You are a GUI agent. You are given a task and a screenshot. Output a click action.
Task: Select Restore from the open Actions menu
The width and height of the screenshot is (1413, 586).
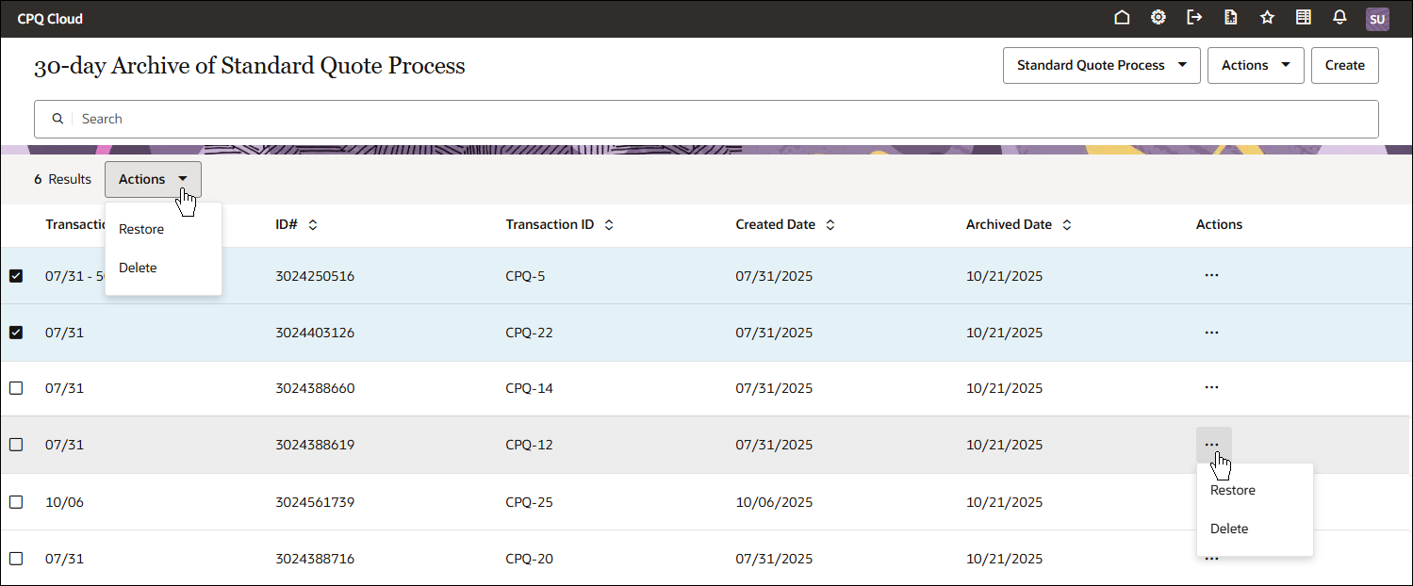[x=141, y=228]
